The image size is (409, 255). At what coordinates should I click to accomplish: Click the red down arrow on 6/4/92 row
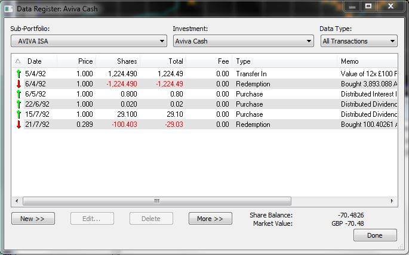(19, 84)
